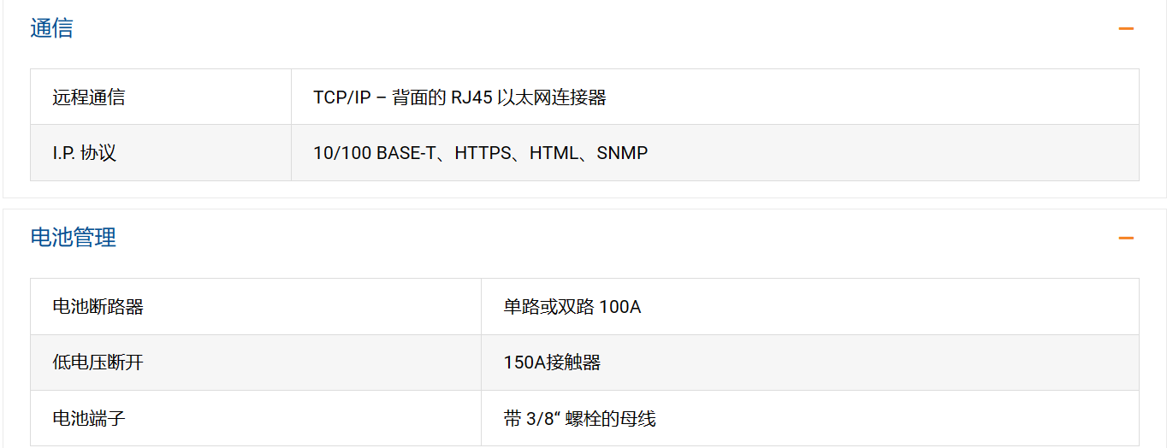Click the 带 3/8" 螺栓的母线 value
Image resolution: width=1167 pixels, height=448 pixels.
point(579,419)
